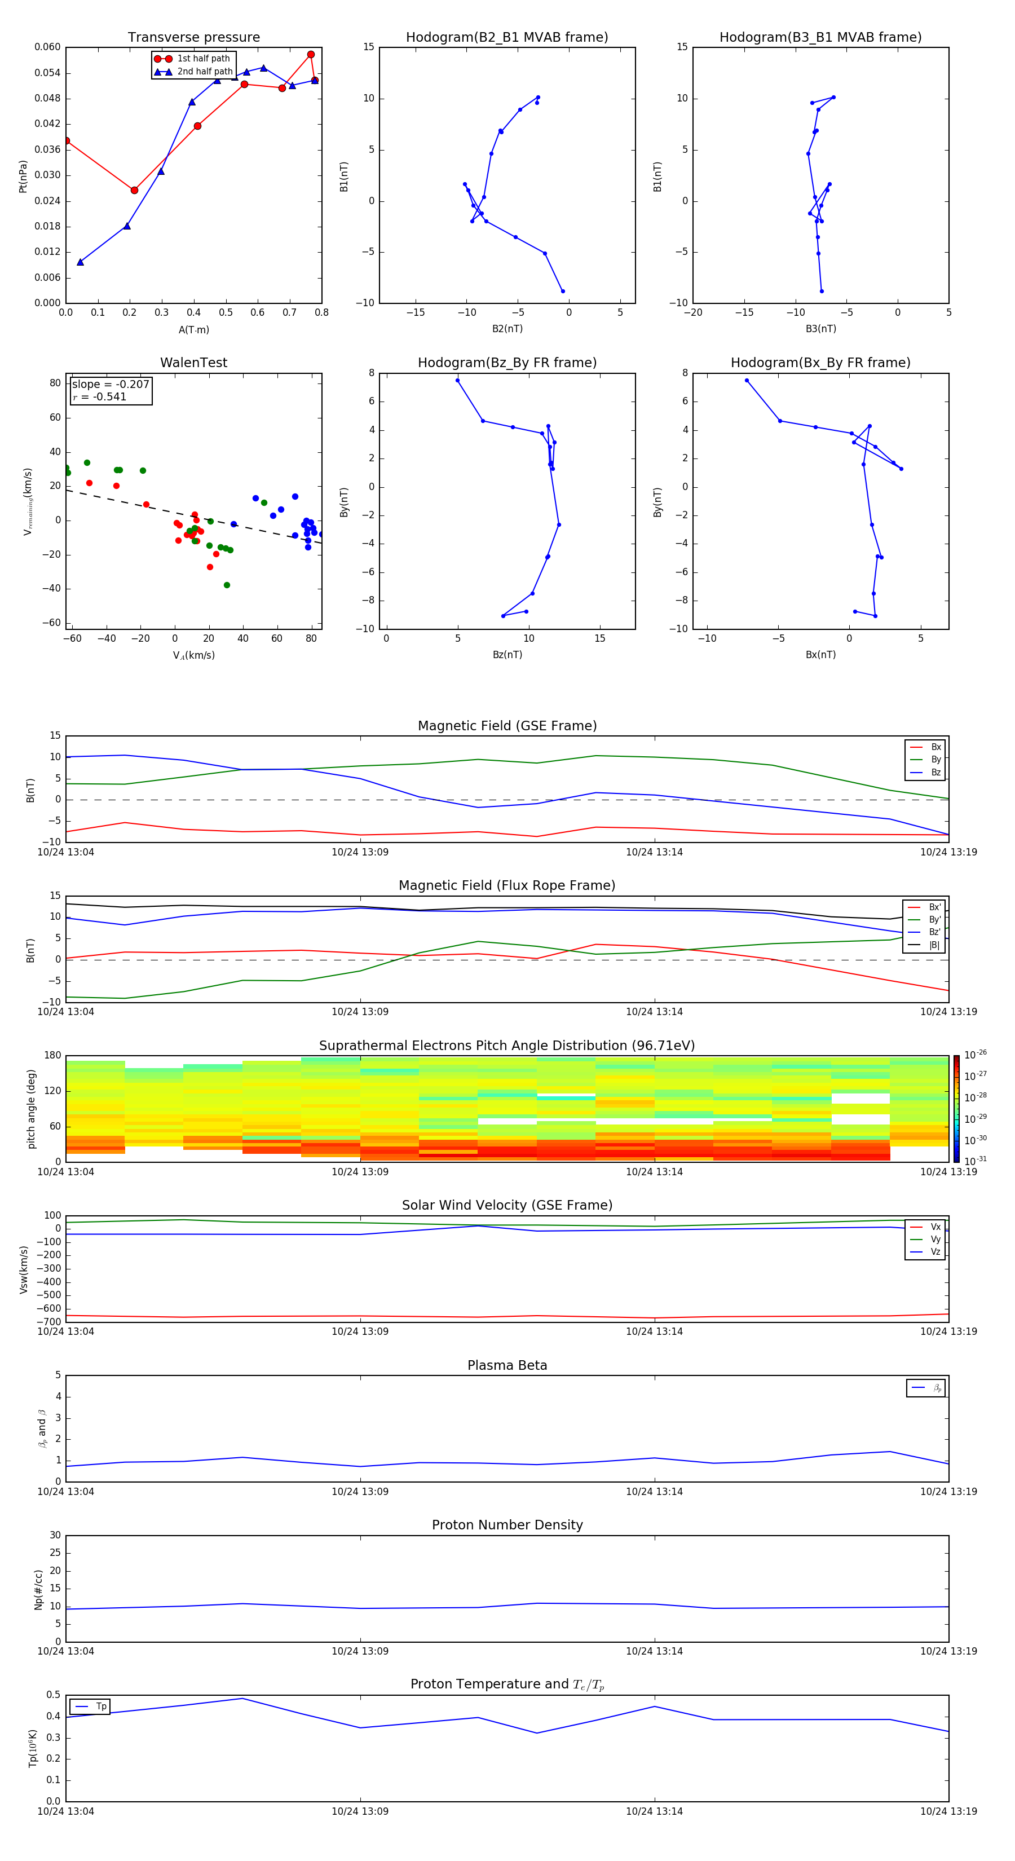
Task: Click the 'Bx(nT)' x-axis label
Action: [x=820, y=655]
